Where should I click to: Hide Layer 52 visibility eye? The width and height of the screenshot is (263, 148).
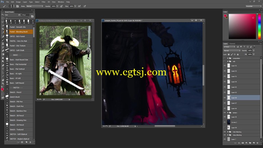tap(225, 65)
